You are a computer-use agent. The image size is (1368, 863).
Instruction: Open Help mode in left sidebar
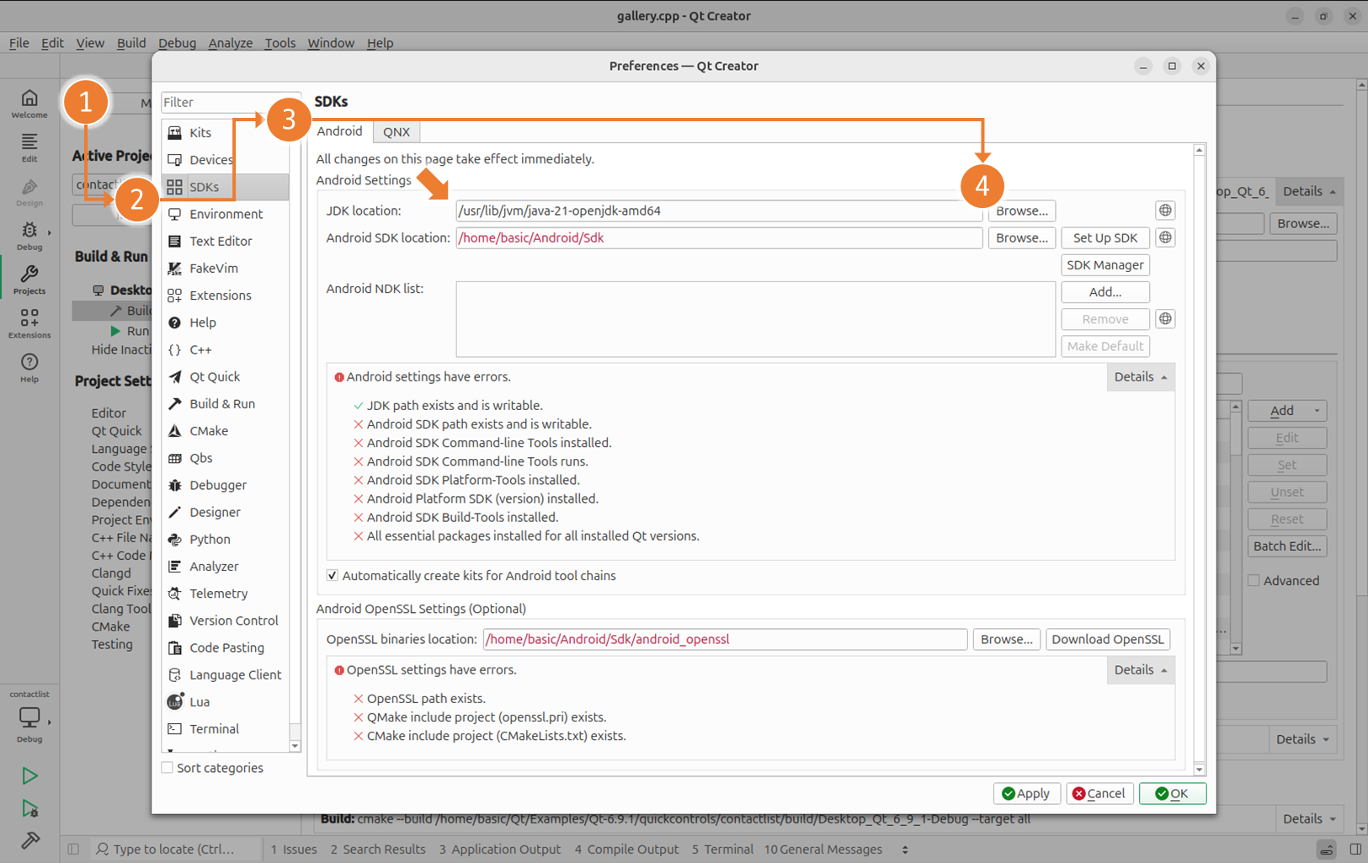[29, 368]
